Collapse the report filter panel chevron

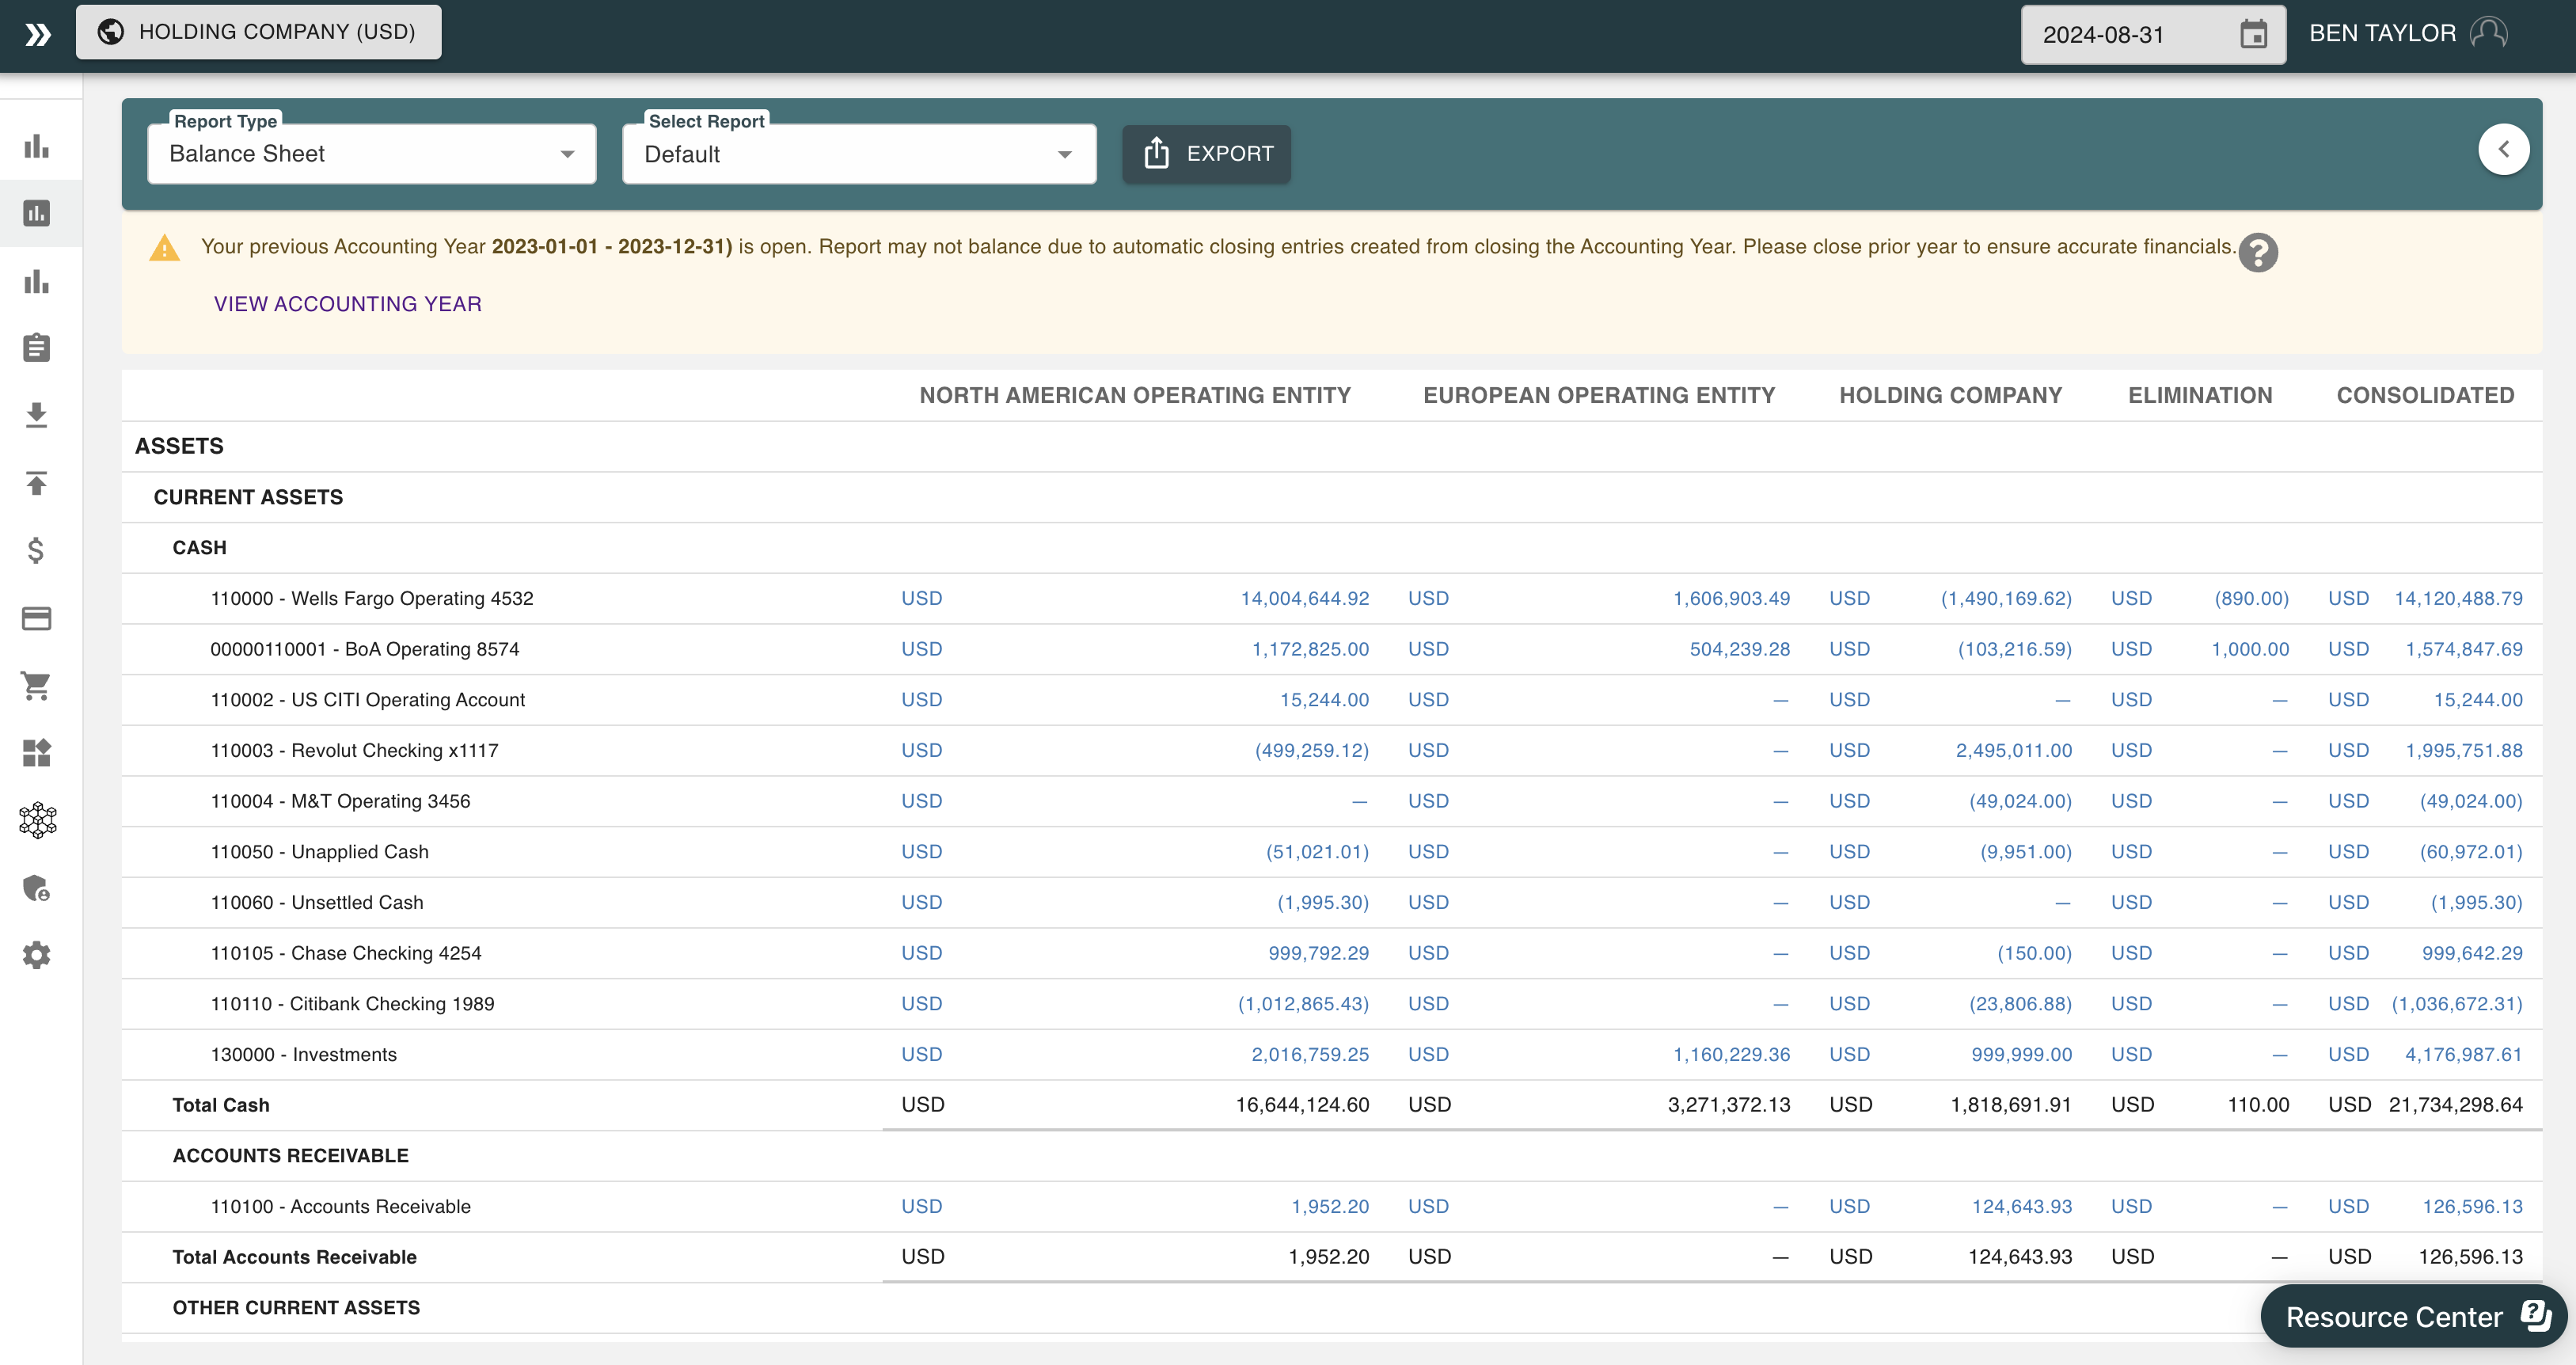tap(2504, 148)
